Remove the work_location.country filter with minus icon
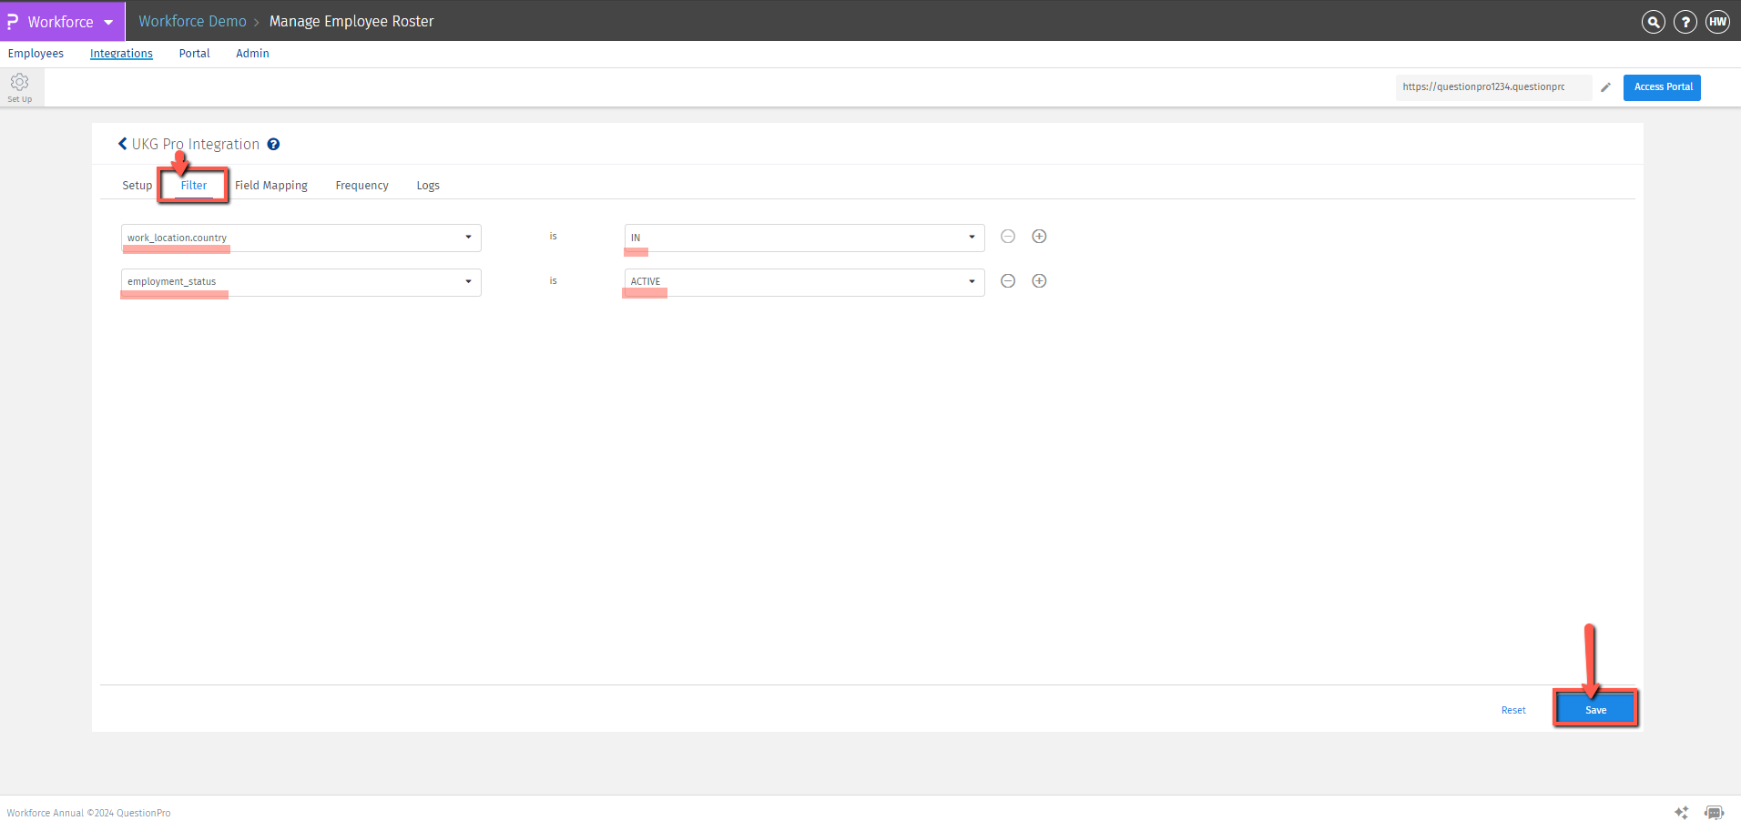1741x831 pixels. pyautogui.click(x=1008, y=236)
